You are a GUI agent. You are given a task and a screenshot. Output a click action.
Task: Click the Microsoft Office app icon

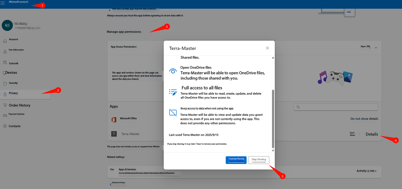(114, 120)
